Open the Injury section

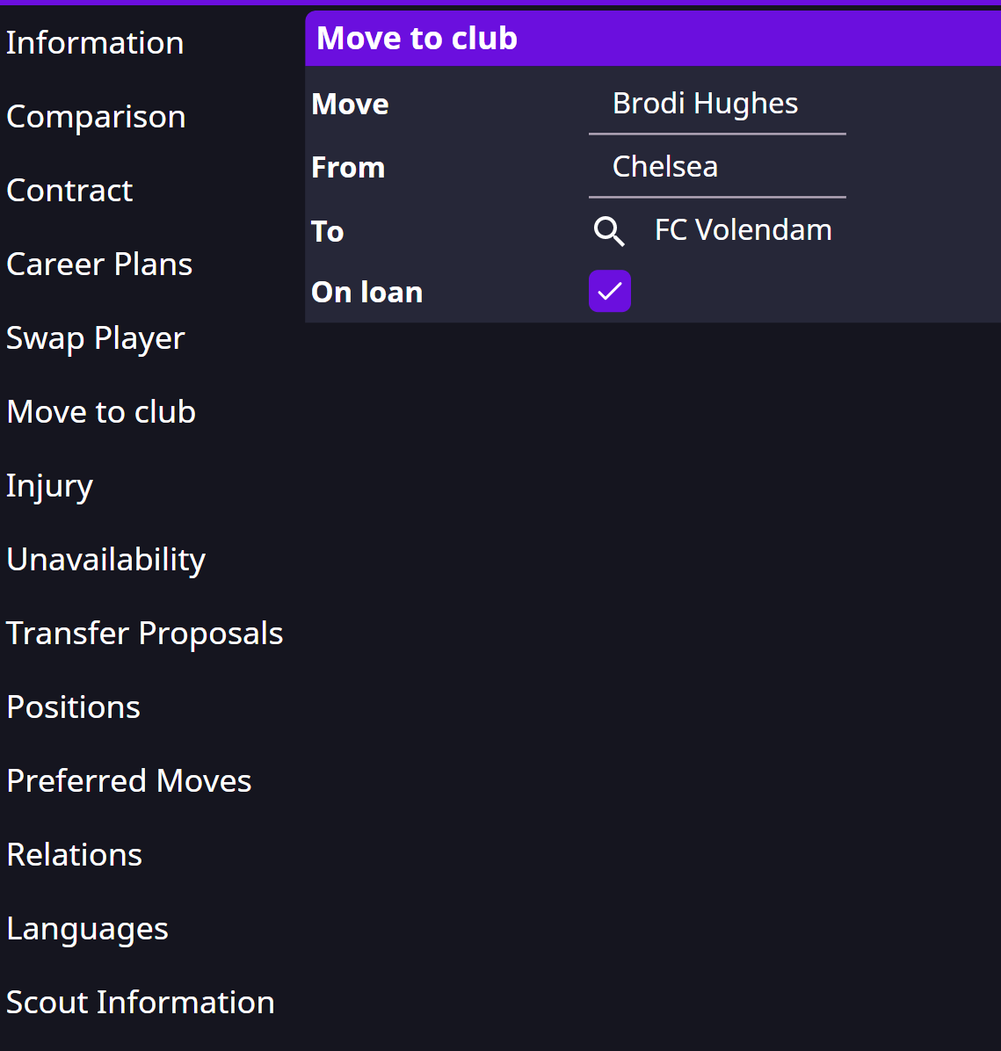pos(49,485)
